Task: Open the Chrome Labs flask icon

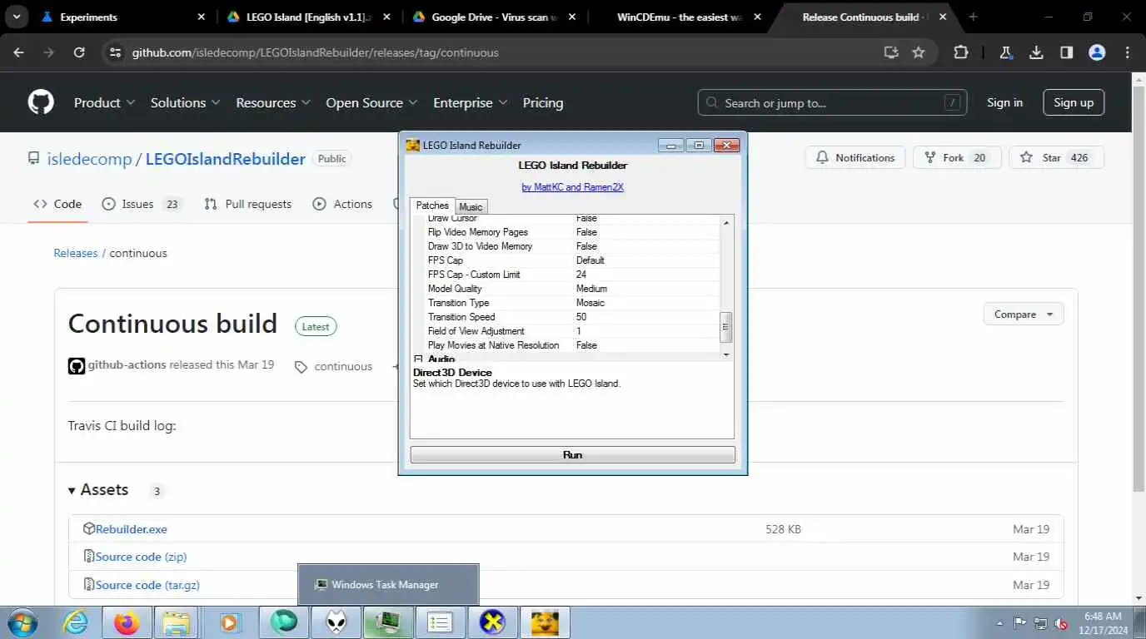Action: [x=1005, y=52]
